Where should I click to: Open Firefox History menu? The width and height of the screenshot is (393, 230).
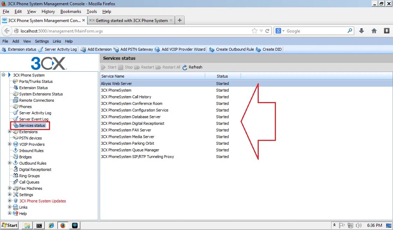(48, 12)
